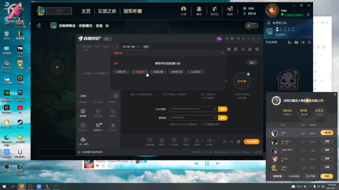
Task: Click the 关闭 button in match panel
Action: [327, 176]
